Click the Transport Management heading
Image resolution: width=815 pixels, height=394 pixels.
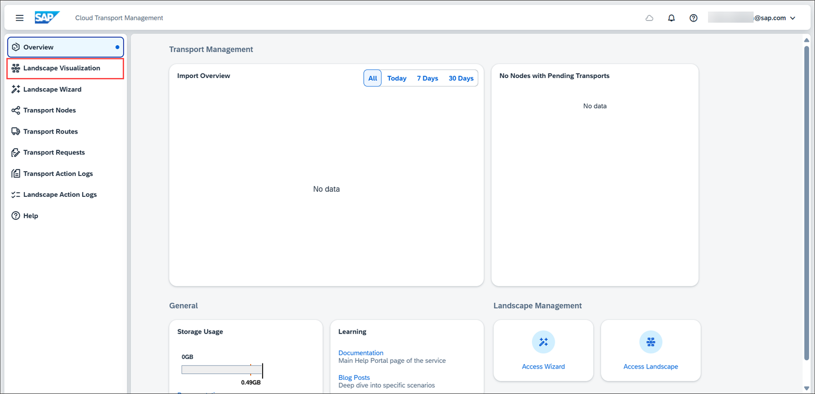(211, 50)
